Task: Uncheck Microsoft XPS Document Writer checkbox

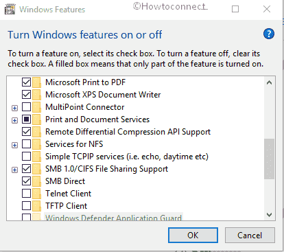Action: 26,94
